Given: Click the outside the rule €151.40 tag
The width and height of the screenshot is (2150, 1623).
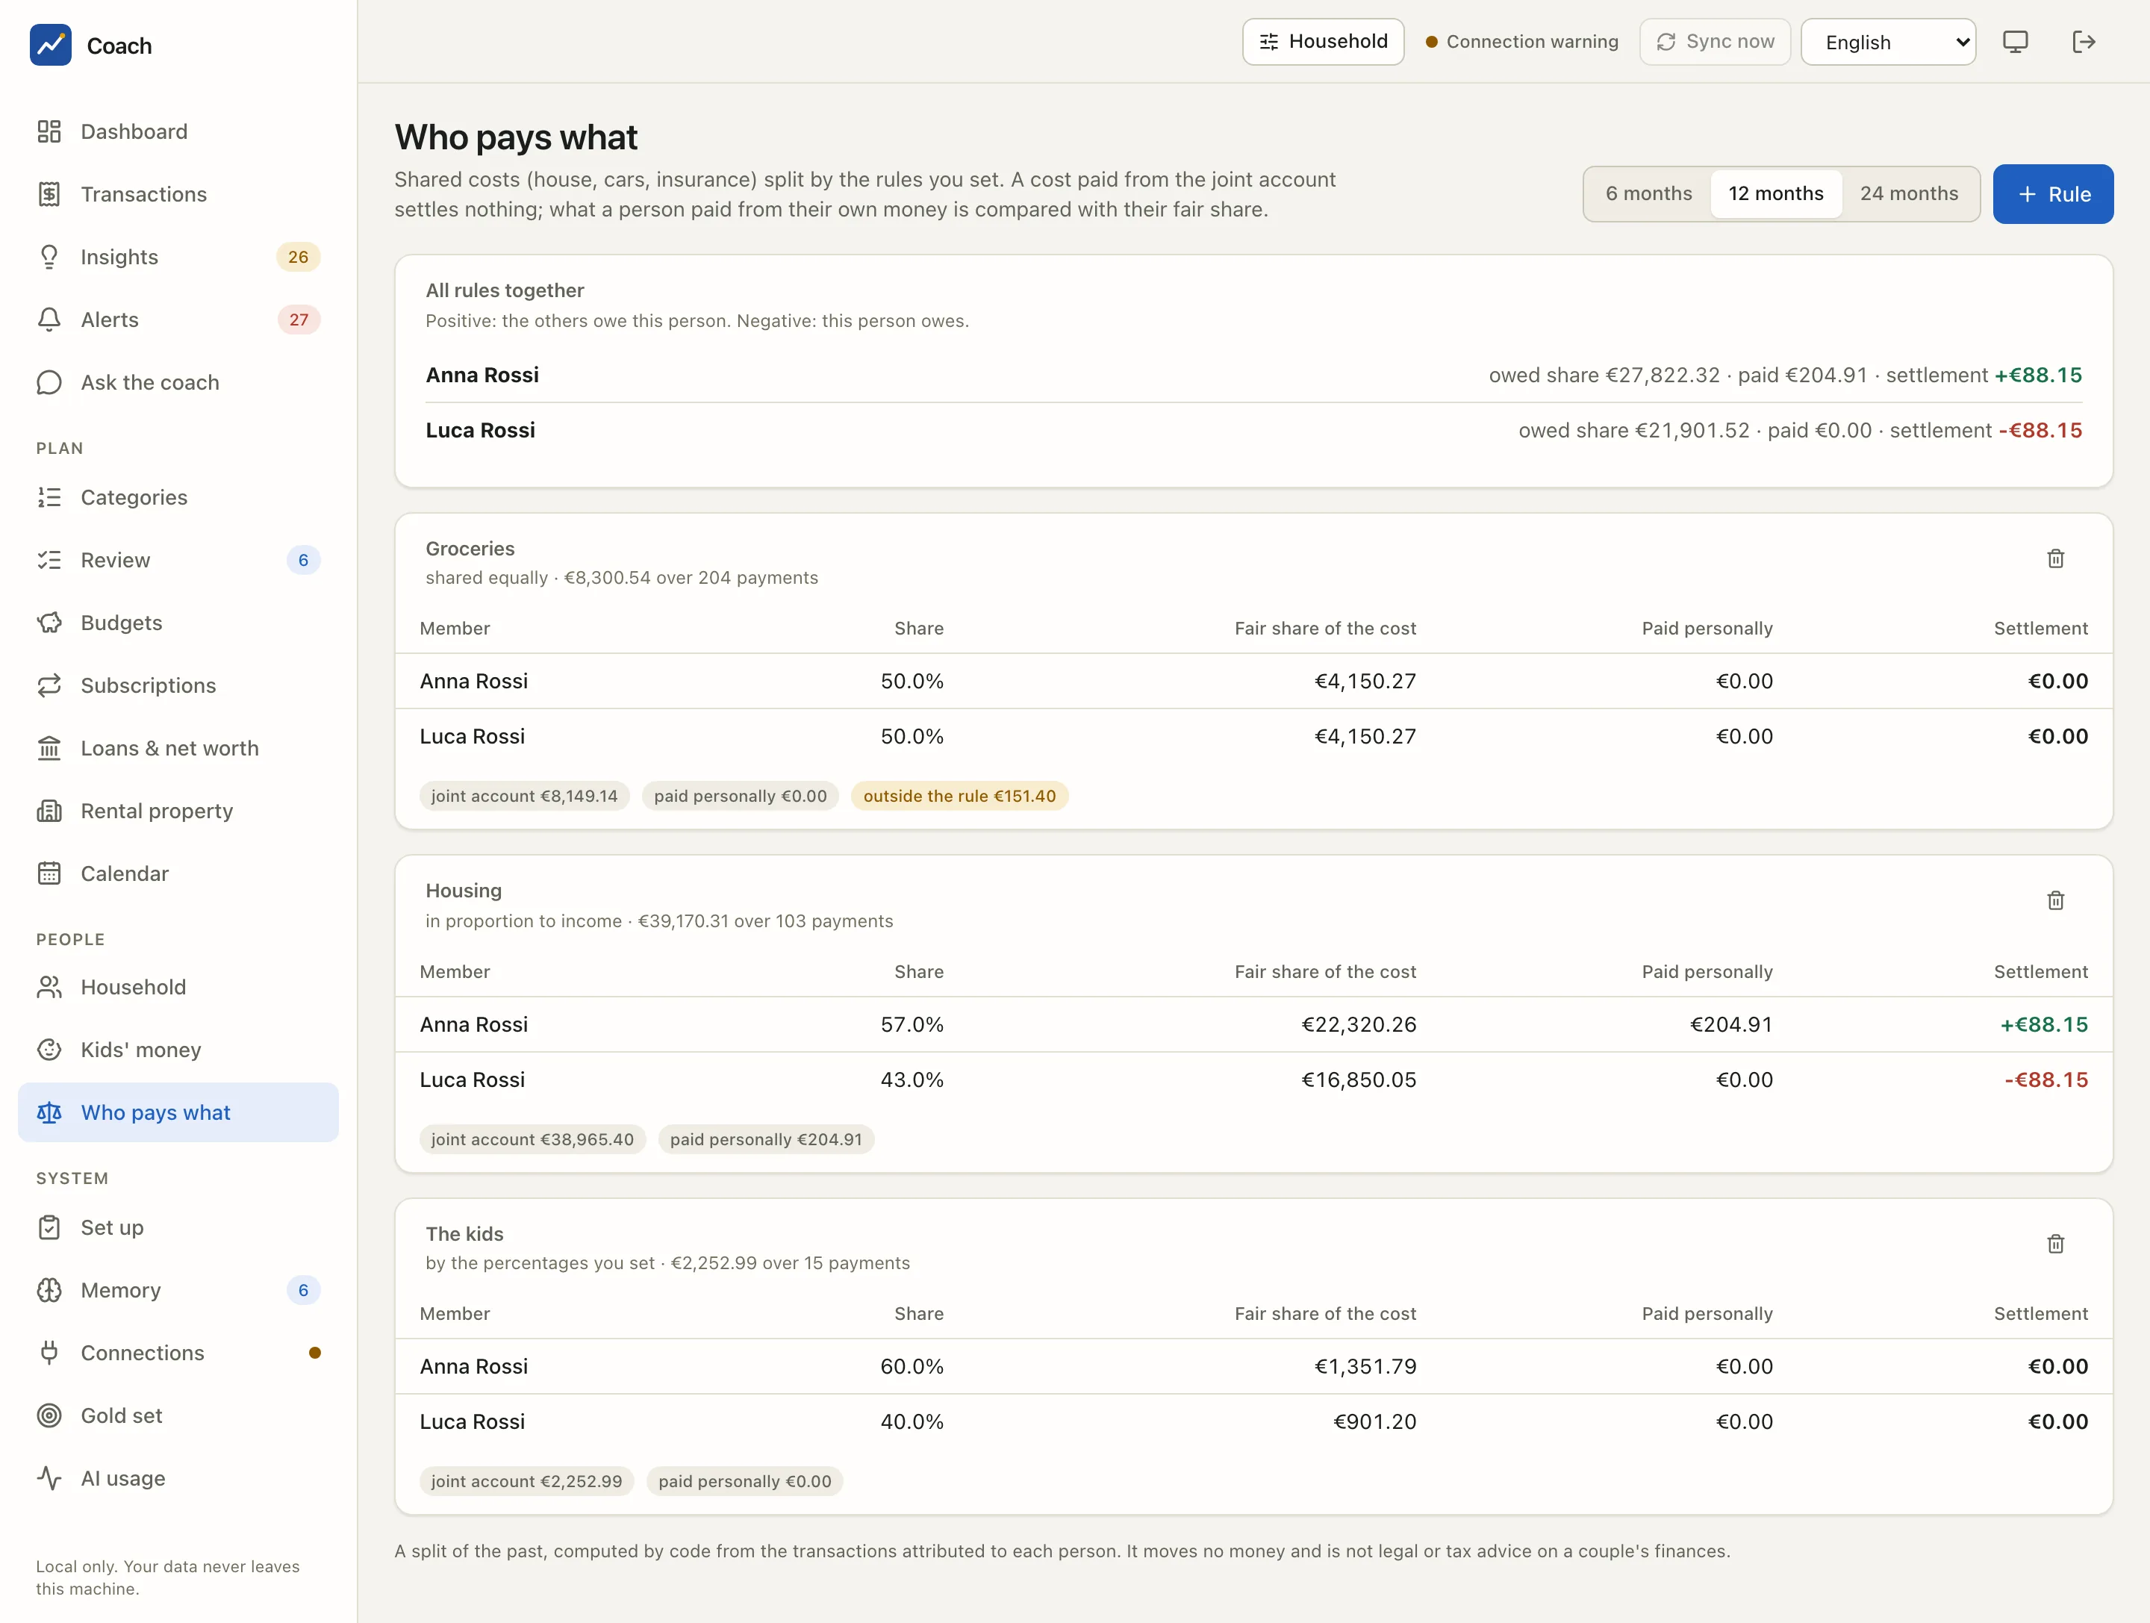Looking at the screenshot, I should coord(959,796).
